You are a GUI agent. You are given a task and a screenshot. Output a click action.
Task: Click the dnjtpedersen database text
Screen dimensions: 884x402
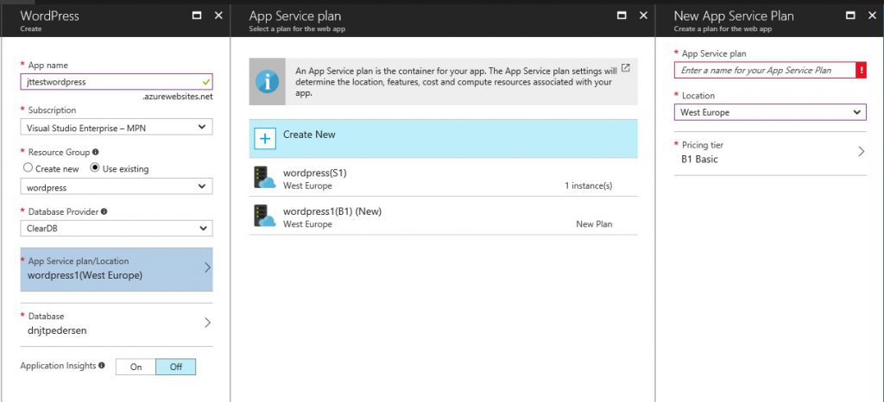[57, 330]
